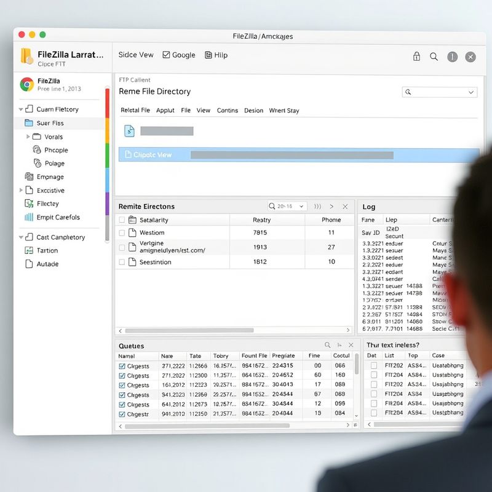Open the Wnert Stay tab
The width and height of the screenshot is (492, 492).
click(284, 111)
